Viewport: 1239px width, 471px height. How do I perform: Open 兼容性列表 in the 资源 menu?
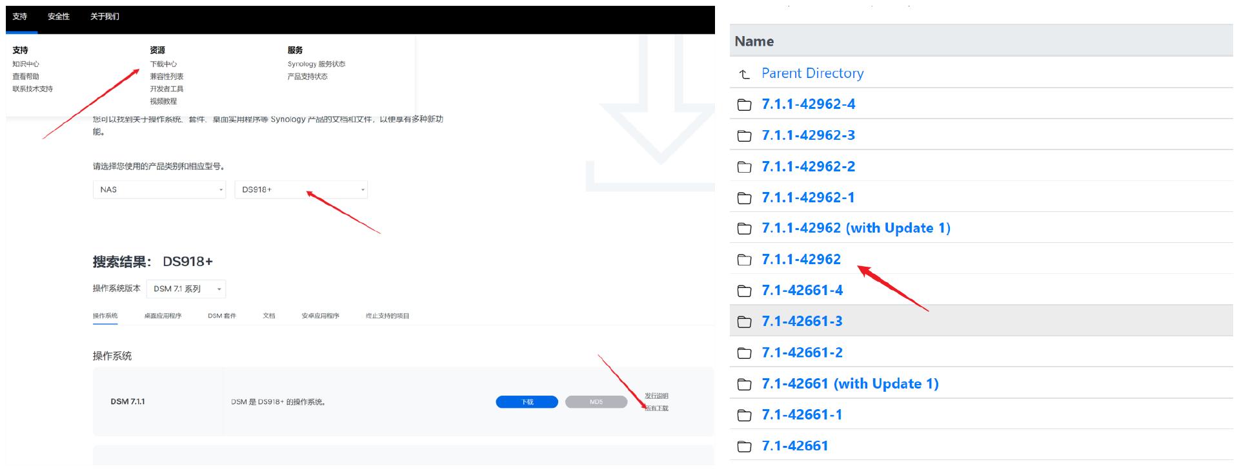pos(166,77)
